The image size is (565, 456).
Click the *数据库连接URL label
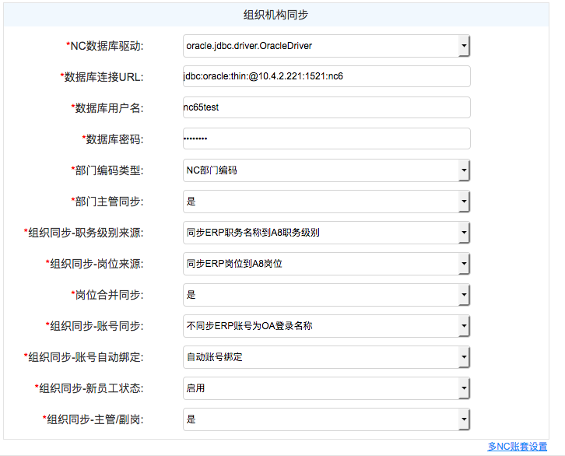[x=102, y=77]
